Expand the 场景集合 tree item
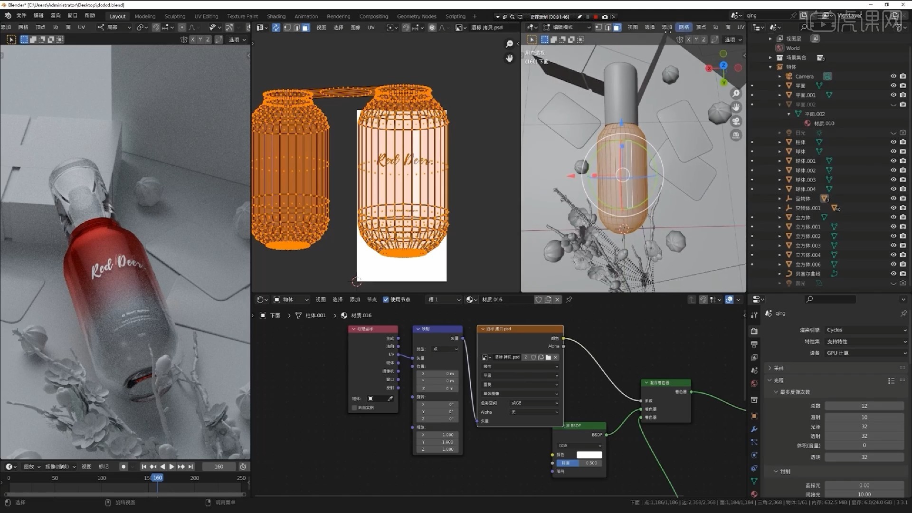Viewport: 912px width, 513px height. [770, 57]
